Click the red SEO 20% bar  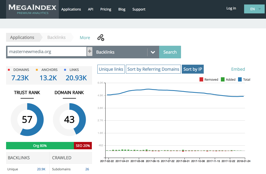click(x=83, y=146)
